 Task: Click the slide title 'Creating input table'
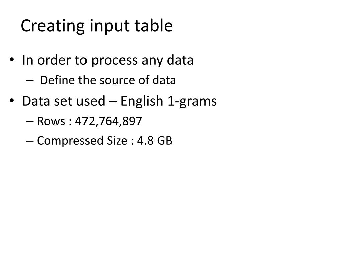(x=97, y=26)
